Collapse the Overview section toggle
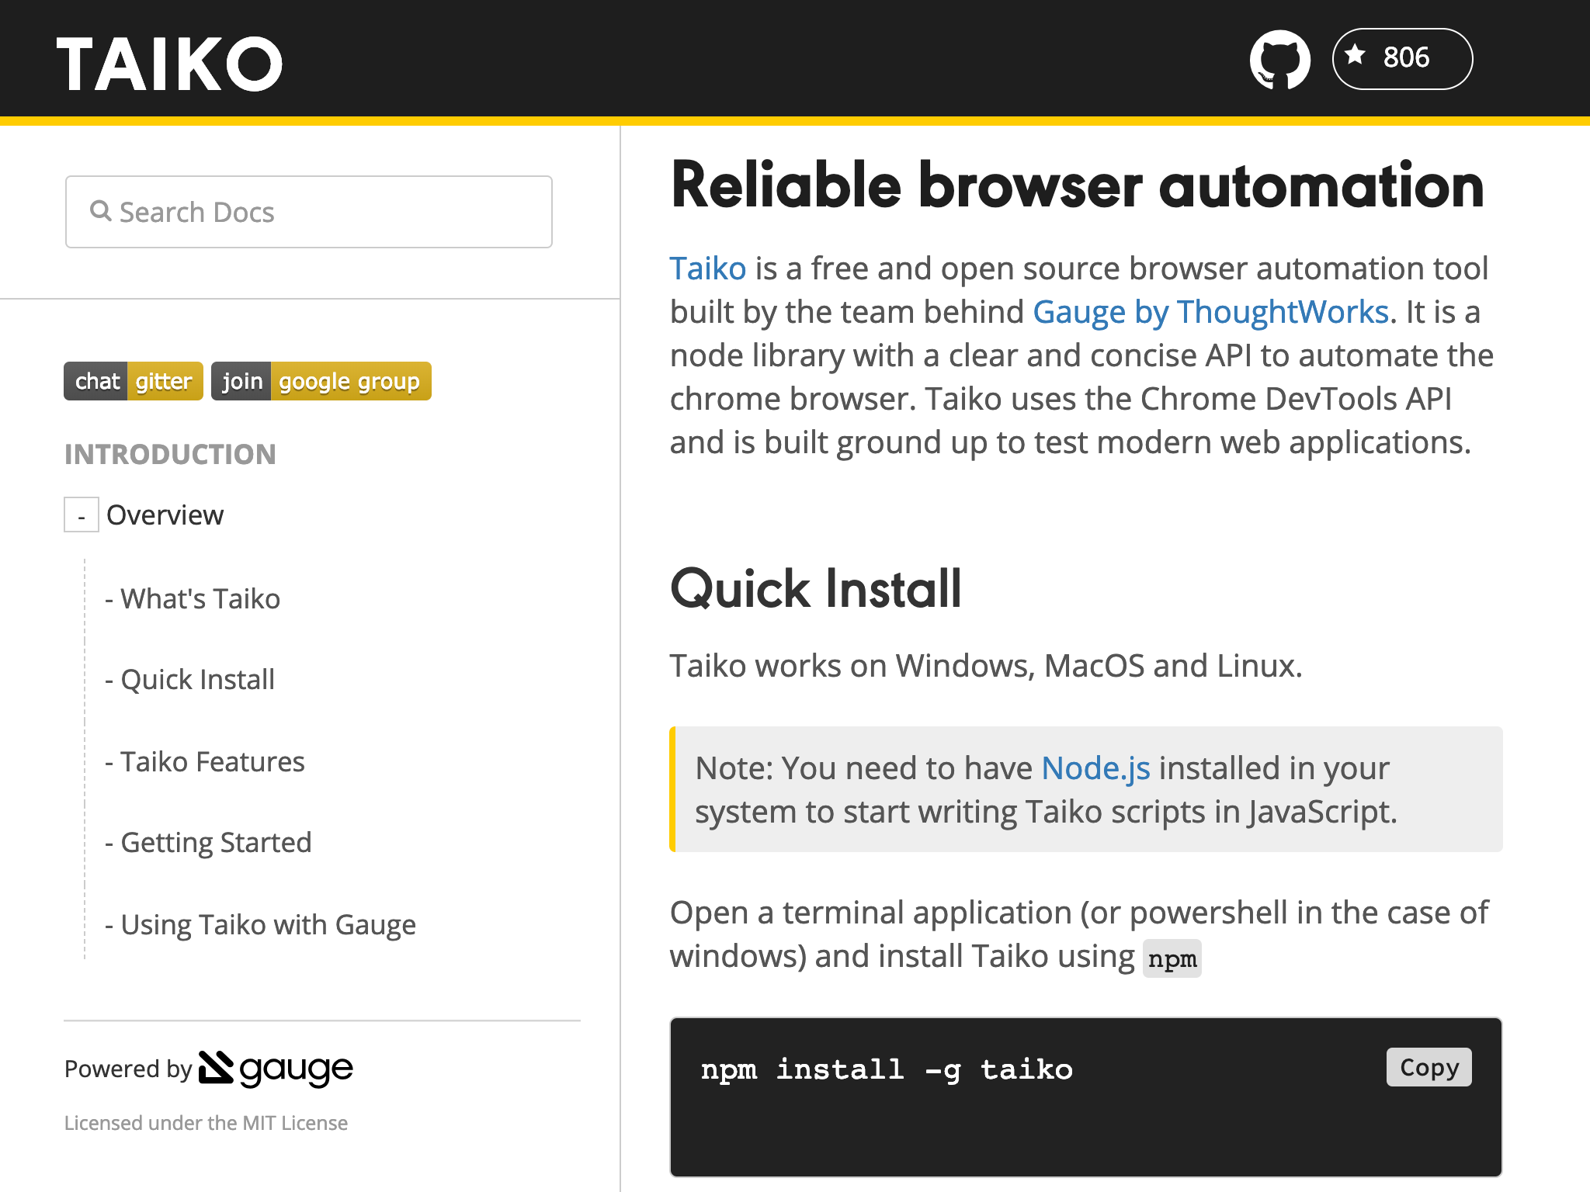 pyautogui.click(x=82, y=515)
